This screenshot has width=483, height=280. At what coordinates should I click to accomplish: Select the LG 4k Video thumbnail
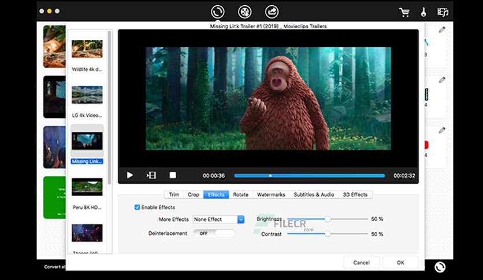[87, 95]
